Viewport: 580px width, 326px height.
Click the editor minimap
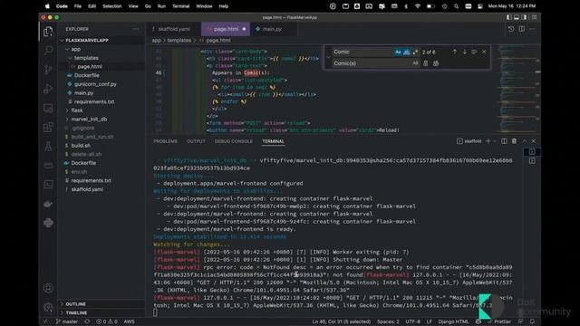coord(517,89)
